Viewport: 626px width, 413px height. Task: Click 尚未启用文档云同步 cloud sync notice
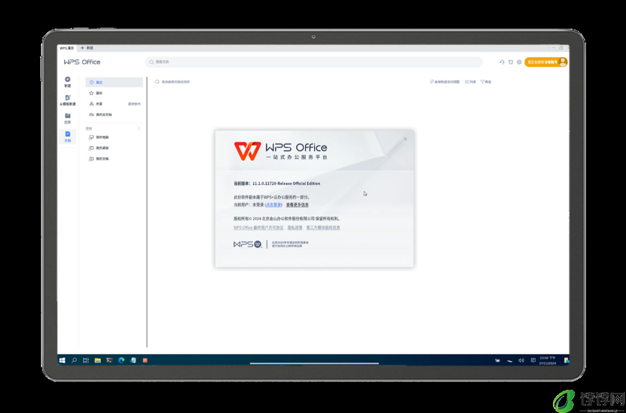(172, 82)
